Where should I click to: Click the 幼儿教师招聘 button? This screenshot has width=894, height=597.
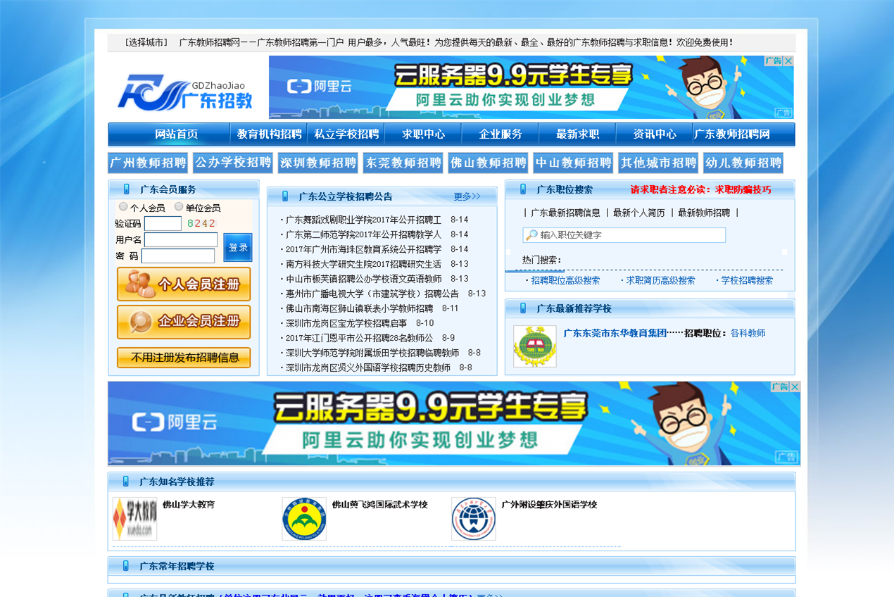click(743, 163)
